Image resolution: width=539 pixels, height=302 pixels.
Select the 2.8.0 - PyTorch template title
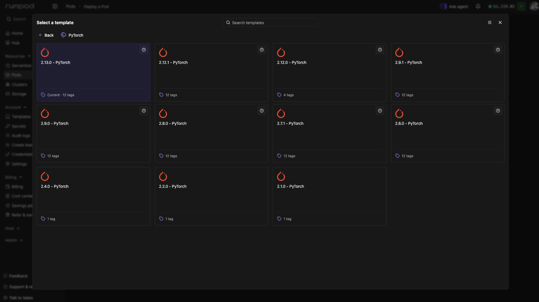click(x=173, y=123)
